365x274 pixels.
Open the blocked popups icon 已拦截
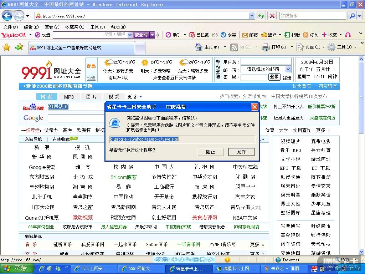pyautogui.click(x=192, y=35)
